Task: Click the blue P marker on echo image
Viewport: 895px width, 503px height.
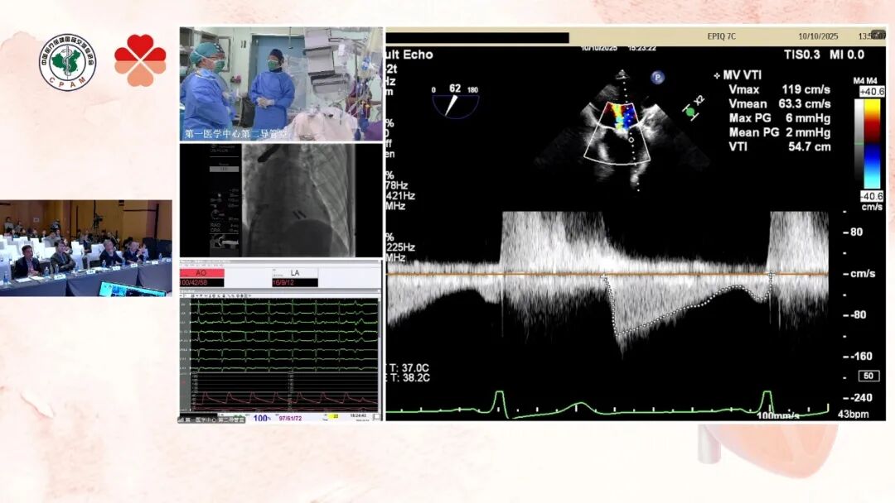Action: pos(658,78)
